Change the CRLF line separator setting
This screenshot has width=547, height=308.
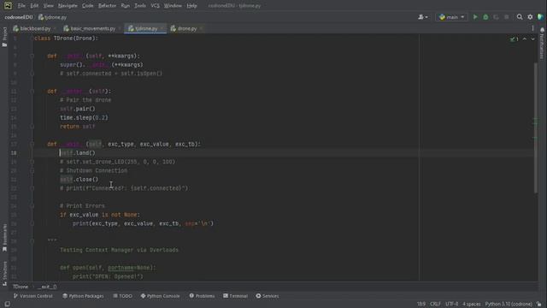(435, 305)
